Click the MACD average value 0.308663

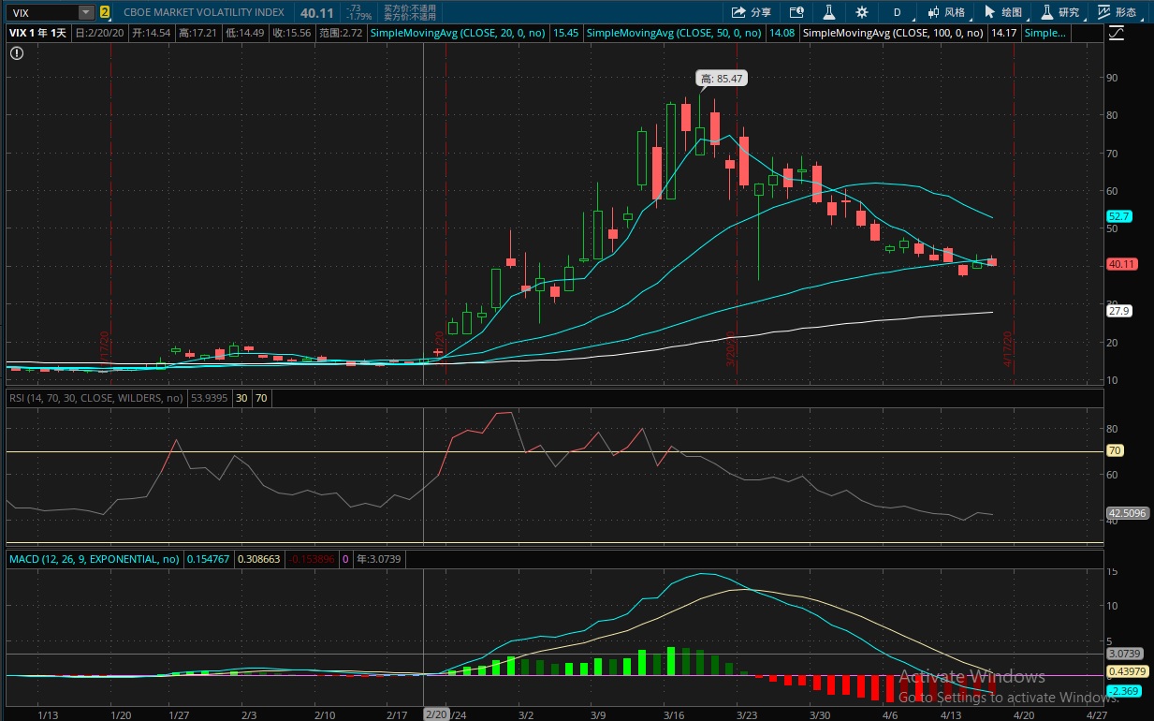click(x=259, y=559)
